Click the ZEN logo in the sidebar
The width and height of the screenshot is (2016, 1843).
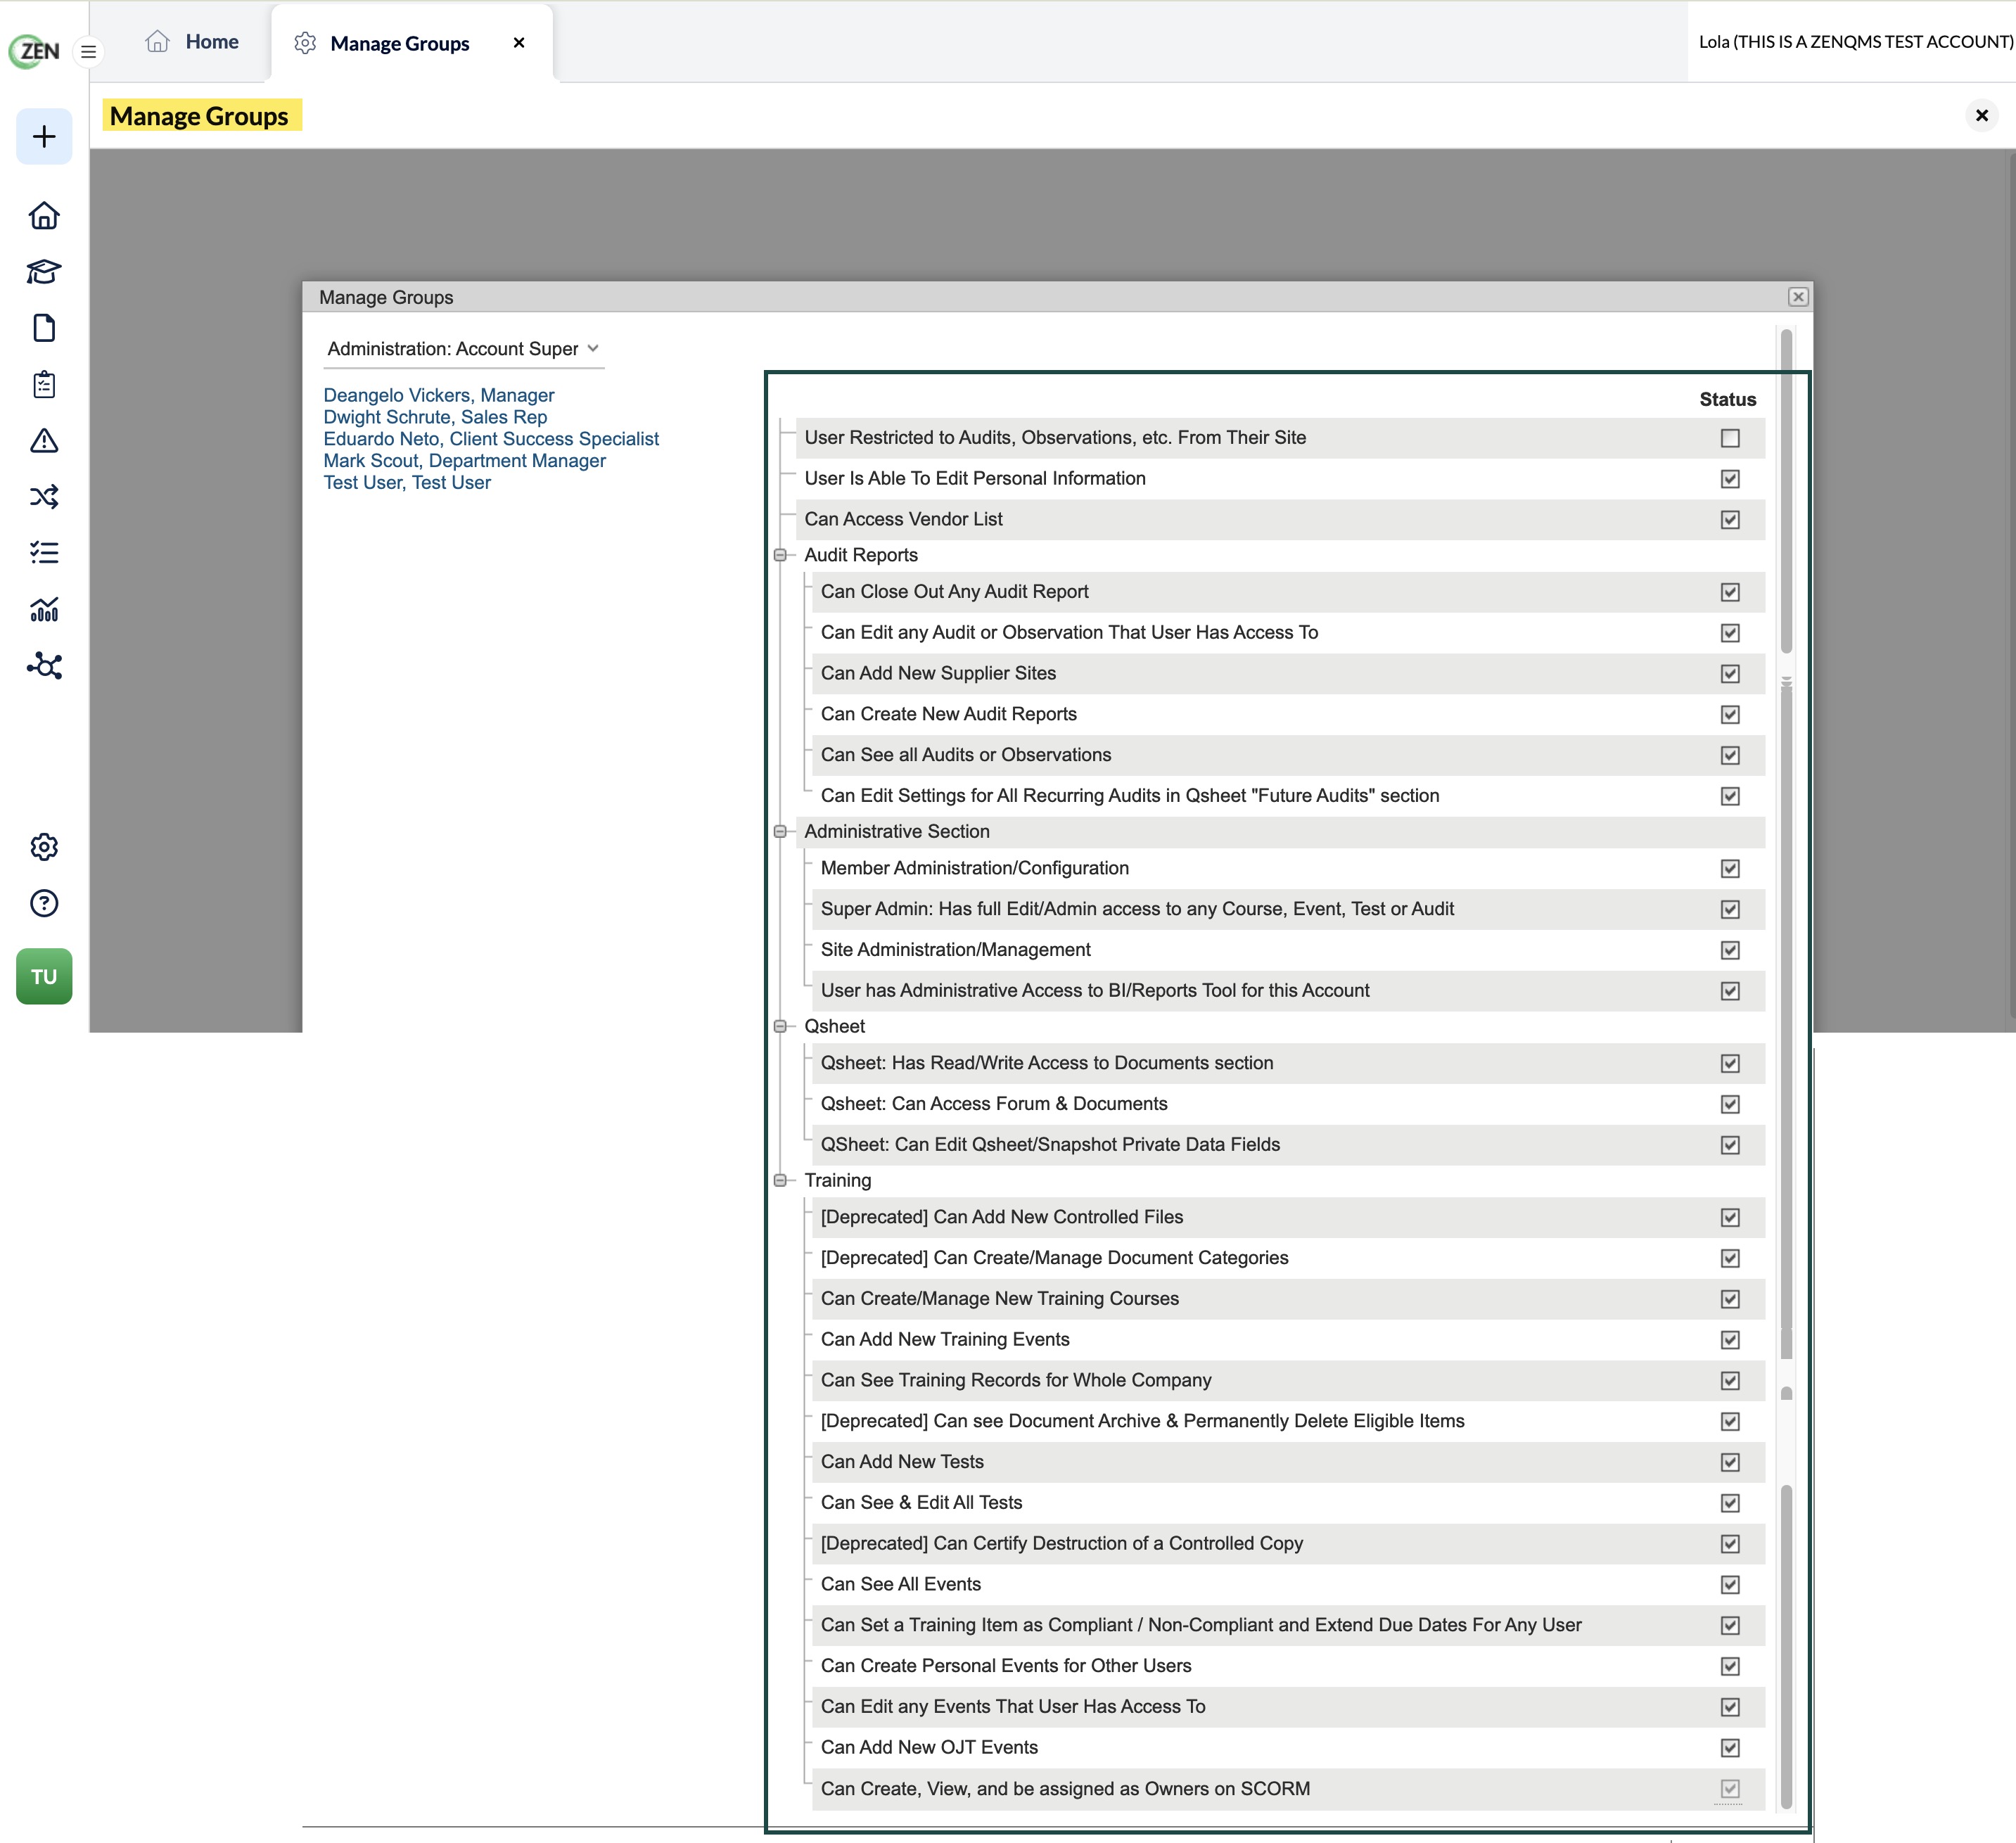tap(35, 51)
